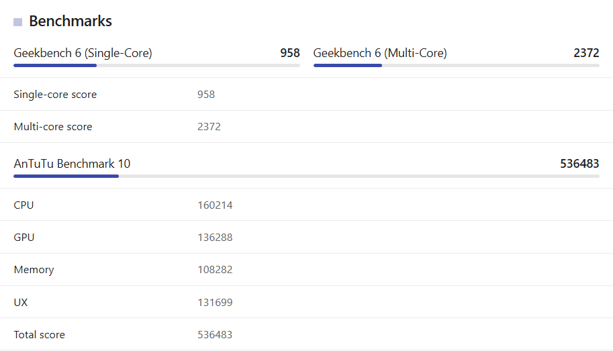613x351 pixels.
Task: Click the Geekbench Multi-Core progress bar
Action: [456, 65]
